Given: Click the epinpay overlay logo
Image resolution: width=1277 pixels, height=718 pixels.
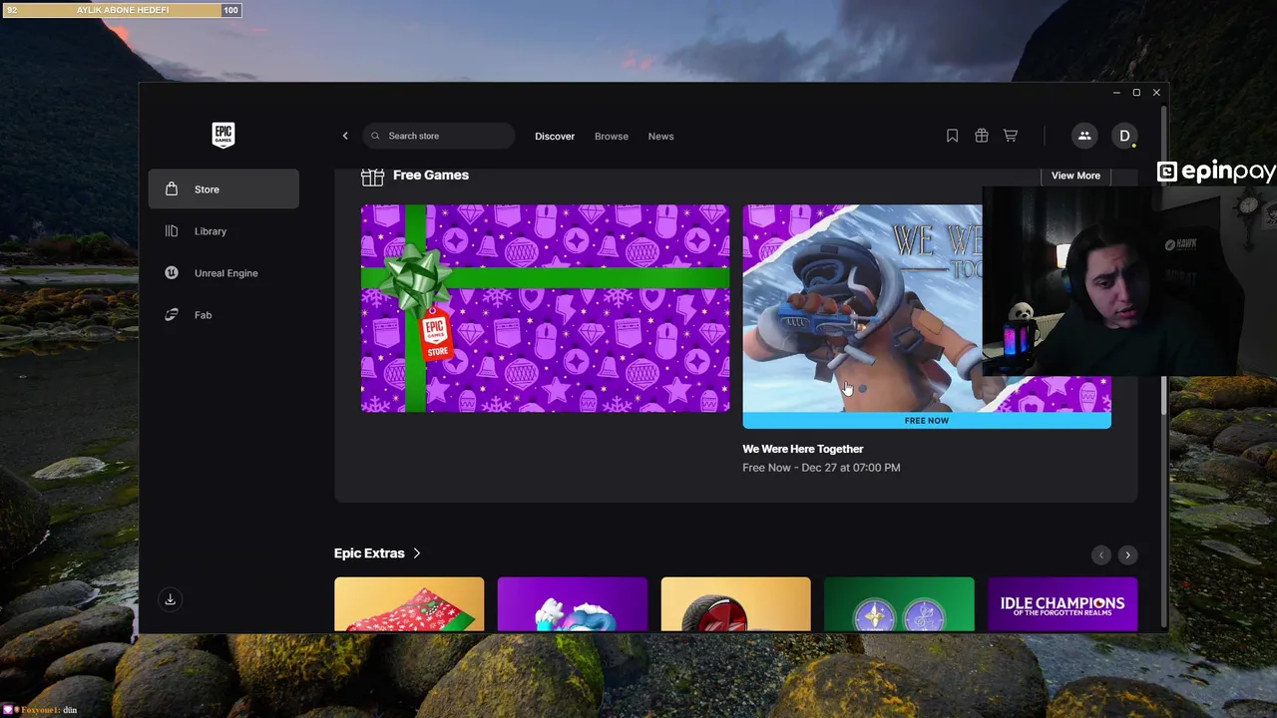Looking at the screenshot, I should [x=1216, y=172].
